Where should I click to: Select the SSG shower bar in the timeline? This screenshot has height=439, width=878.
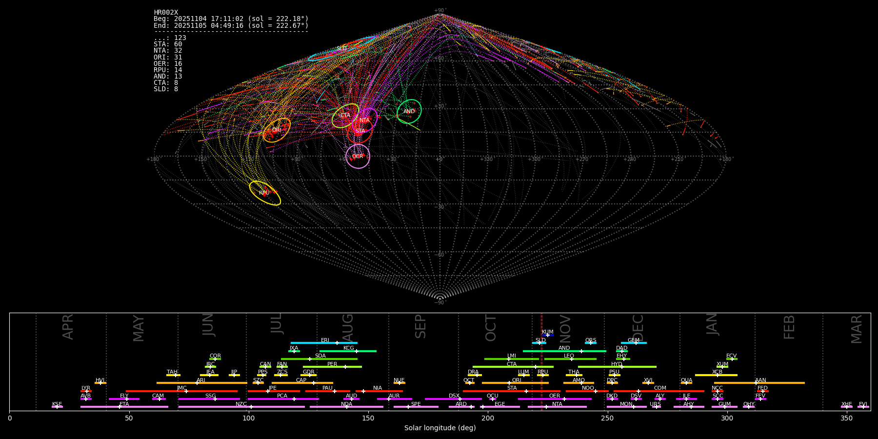tap(209, 399)
